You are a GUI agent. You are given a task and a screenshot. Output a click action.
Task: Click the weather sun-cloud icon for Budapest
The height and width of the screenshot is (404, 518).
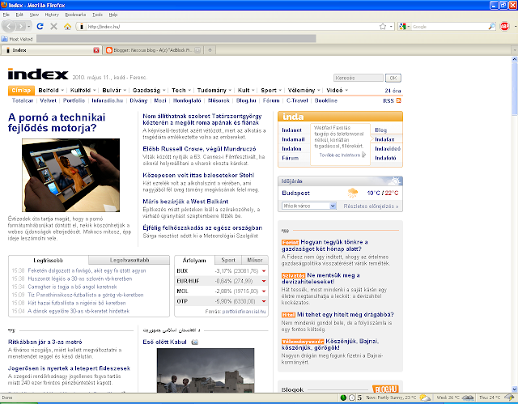point(353,193)
